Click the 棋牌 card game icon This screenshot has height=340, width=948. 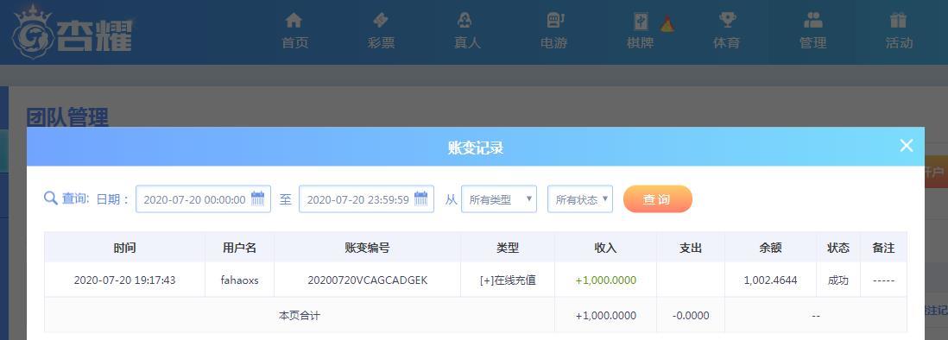[x=641, y=21]
